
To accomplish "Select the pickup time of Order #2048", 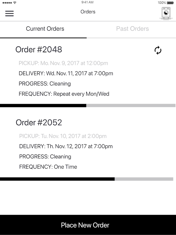I will tap(63, 63).
